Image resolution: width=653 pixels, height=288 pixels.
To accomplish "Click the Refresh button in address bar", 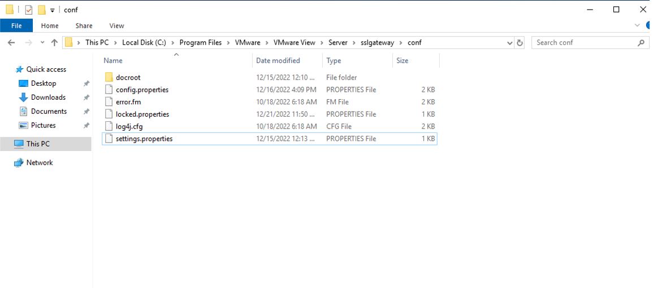I will tap(520, 42).
